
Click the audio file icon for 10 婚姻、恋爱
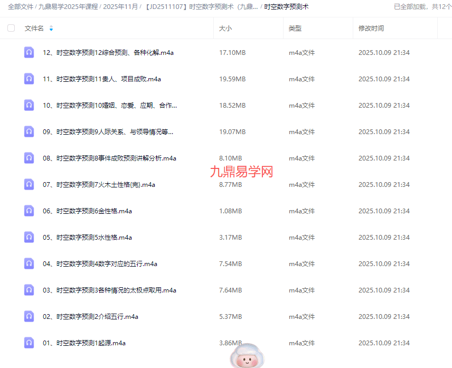pos(29,105)
